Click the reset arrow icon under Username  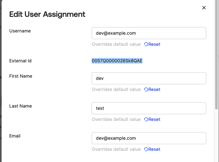point(146,44)
